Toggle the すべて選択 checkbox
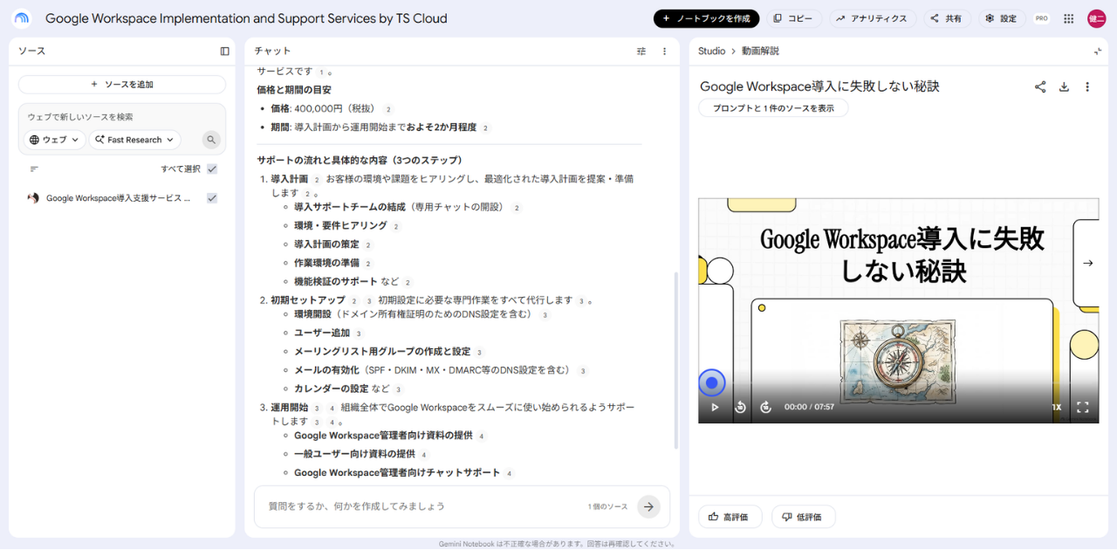The height and width of the screenshot is (550, 1117). point(212,169)
